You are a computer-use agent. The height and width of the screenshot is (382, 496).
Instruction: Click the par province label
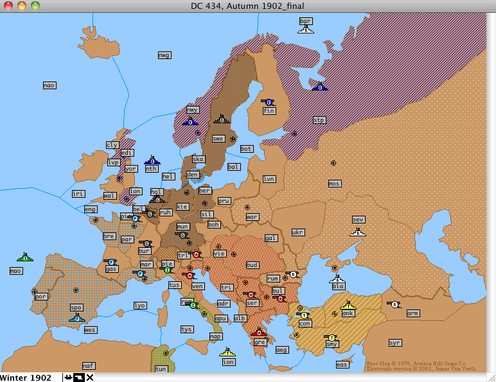pos(127,239)
